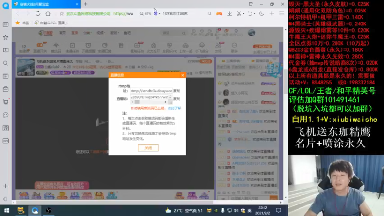Click the skin shirt icon in title bar
This screenshot has height=216, width=384.
[251, 4]
